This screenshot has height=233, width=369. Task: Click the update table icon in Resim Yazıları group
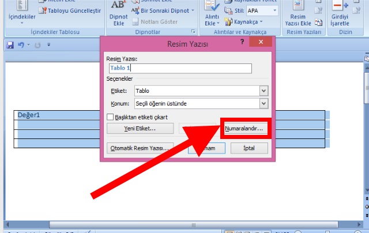[x=318, y=10]
